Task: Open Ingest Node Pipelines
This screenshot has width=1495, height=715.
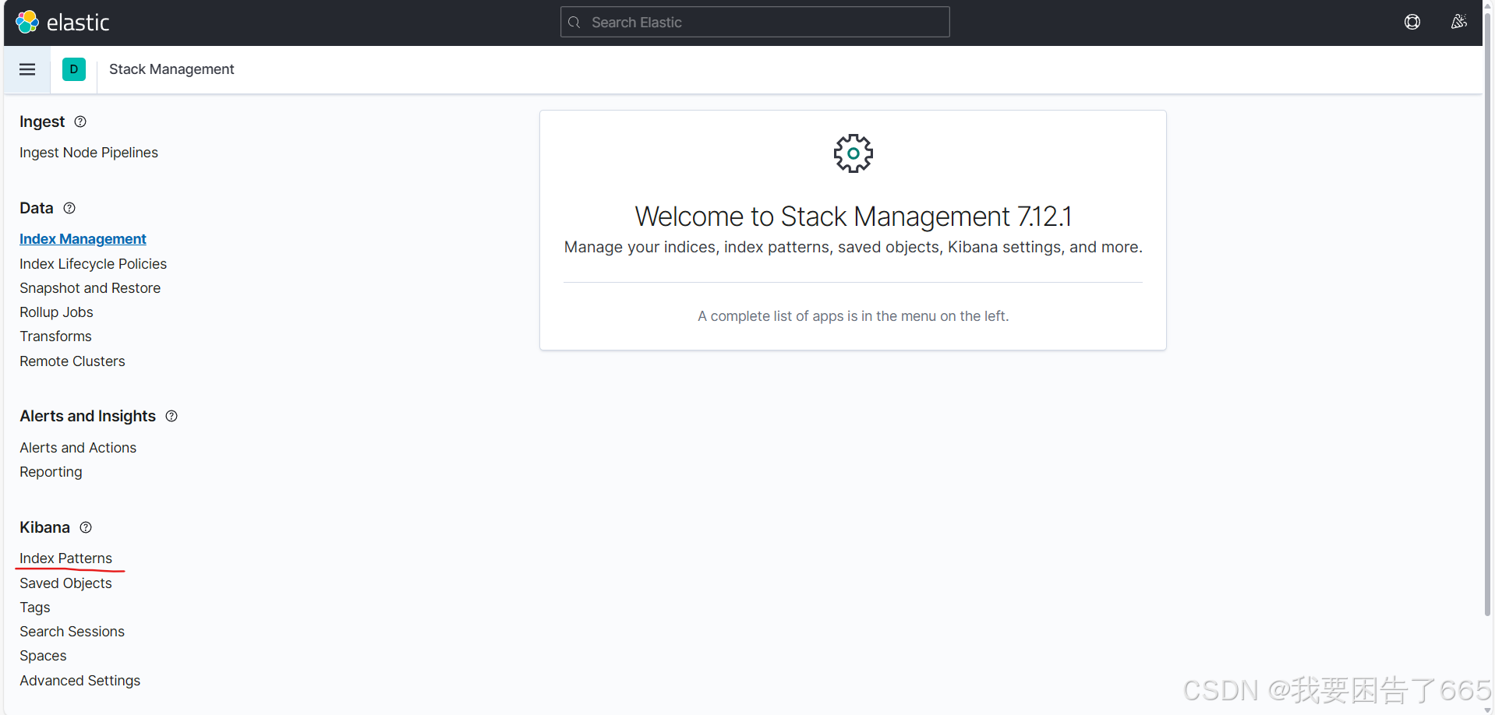Action: [x=88, y=153]
